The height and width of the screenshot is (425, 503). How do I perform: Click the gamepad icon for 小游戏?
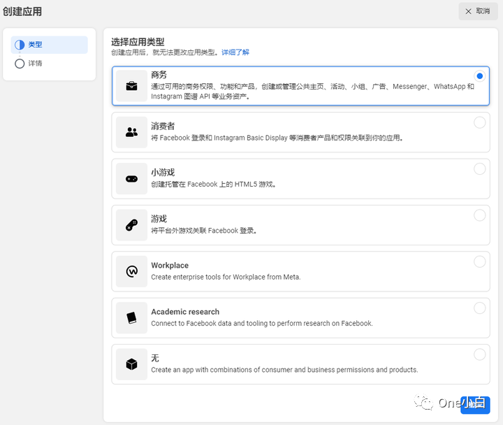pyautogui.click(x=131, y=179)
